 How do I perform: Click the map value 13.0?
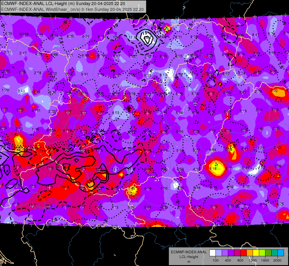click(99, 150)
